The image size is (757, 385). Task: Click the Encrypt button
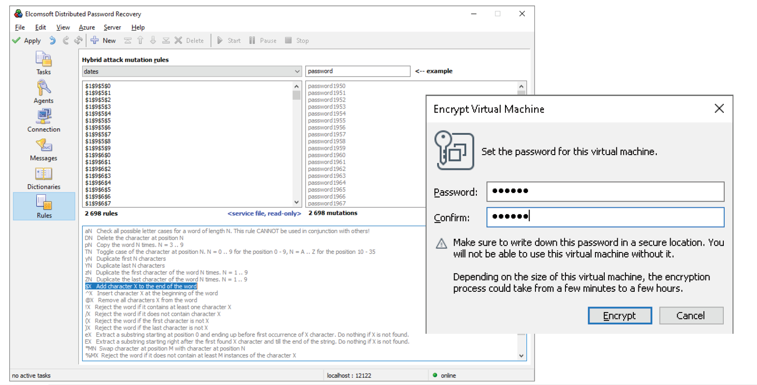click(x=619, y=316)
